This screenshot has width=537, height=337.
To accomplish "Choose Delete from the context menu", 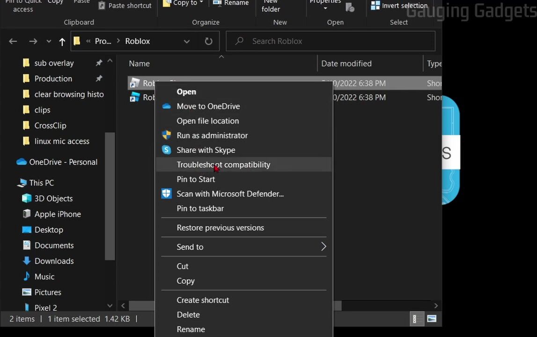I will [x=244, y=315].
